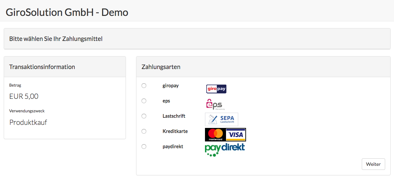
Task: Select the Kreditkarte radio button
Action: tap(144, 131)
